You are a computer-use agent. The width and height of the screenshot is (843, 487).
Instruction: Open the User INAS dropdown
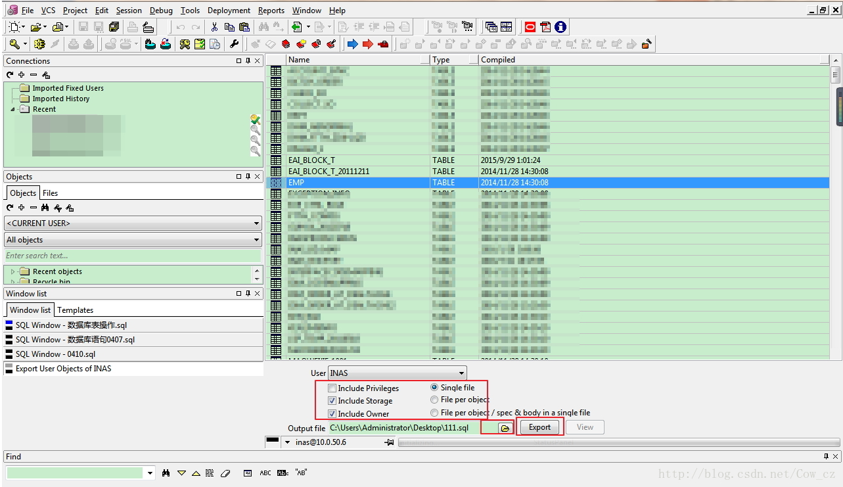(398, 373)
